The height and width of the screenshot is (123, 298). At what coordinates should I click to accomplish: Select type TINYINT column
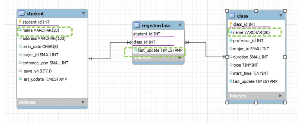click(x=245, y=65)
